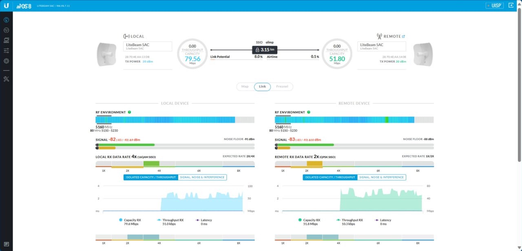Select local Isolated Capacity / Throughput tab

(151, 177)
